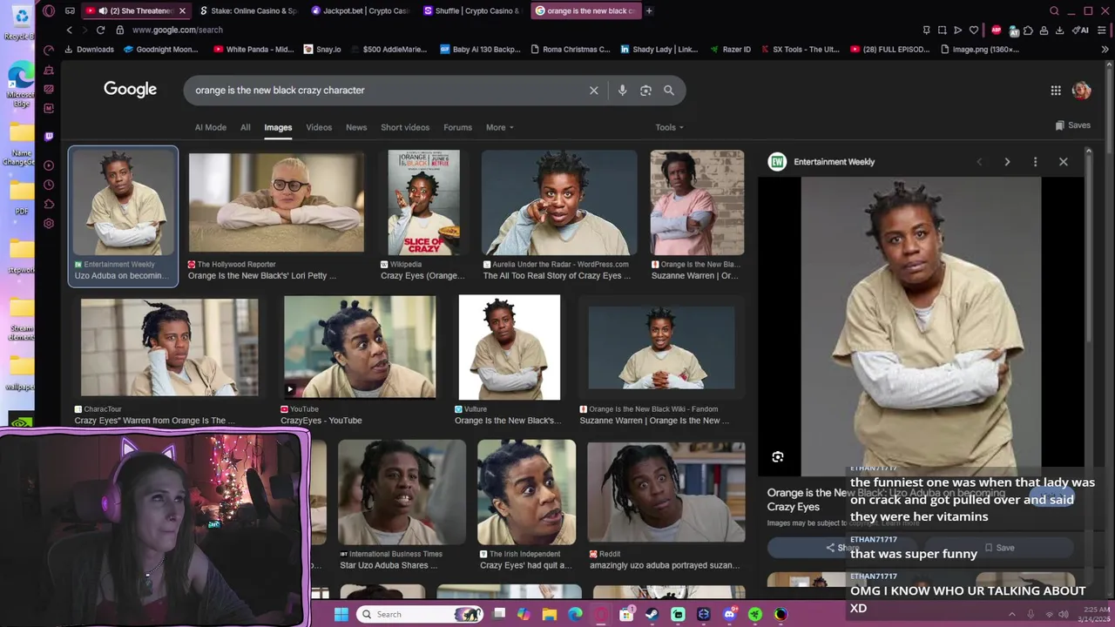
Task: Open Vulture Orange Is the New Black result
Action: coord(509,360)
